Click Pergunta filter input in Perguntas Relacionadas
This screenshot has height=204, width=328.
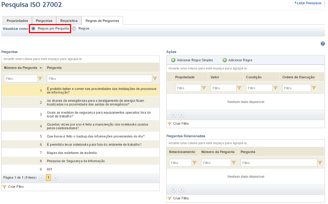point(279,163)
